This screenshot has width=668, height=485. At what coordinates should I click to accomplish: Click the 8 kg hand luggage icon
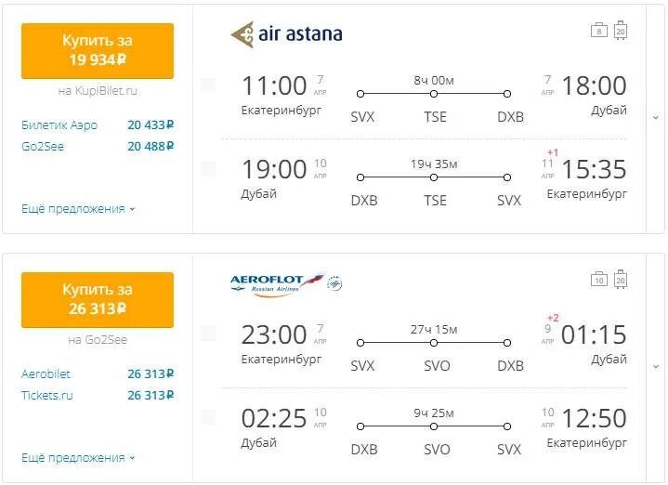599,31
